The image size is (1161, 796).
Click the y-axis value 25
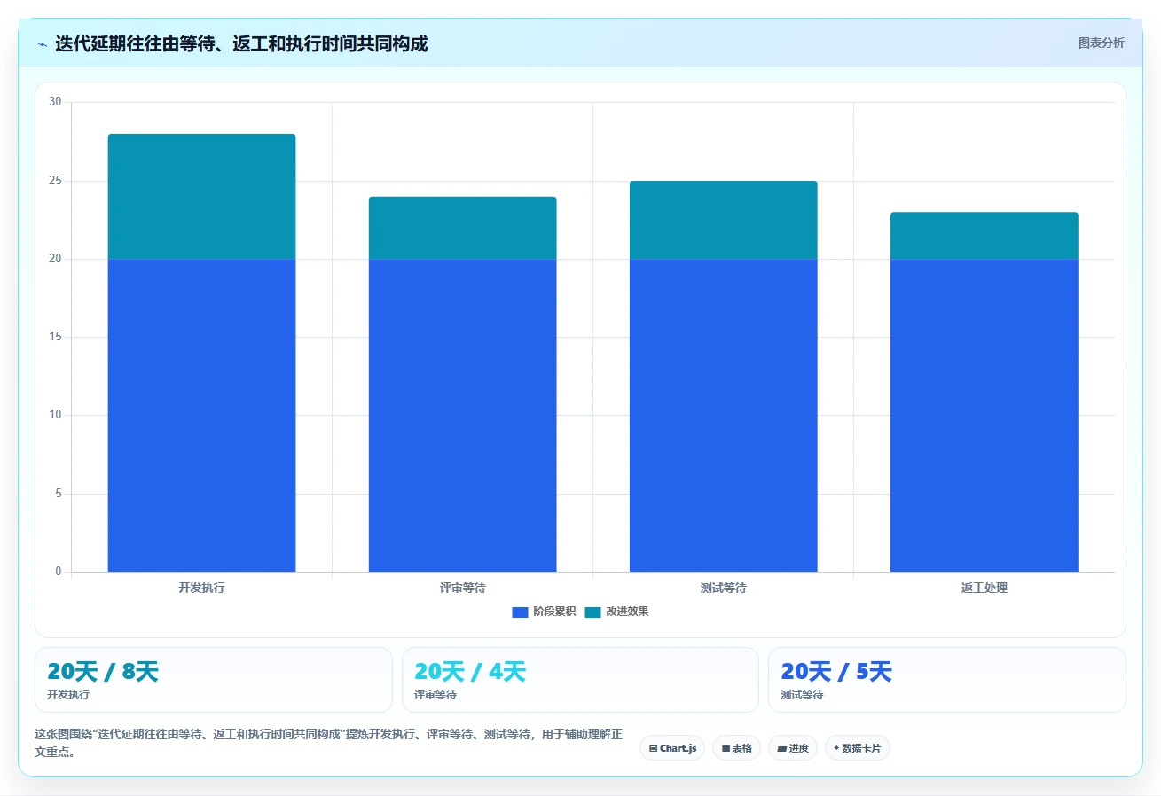point(55,181)
